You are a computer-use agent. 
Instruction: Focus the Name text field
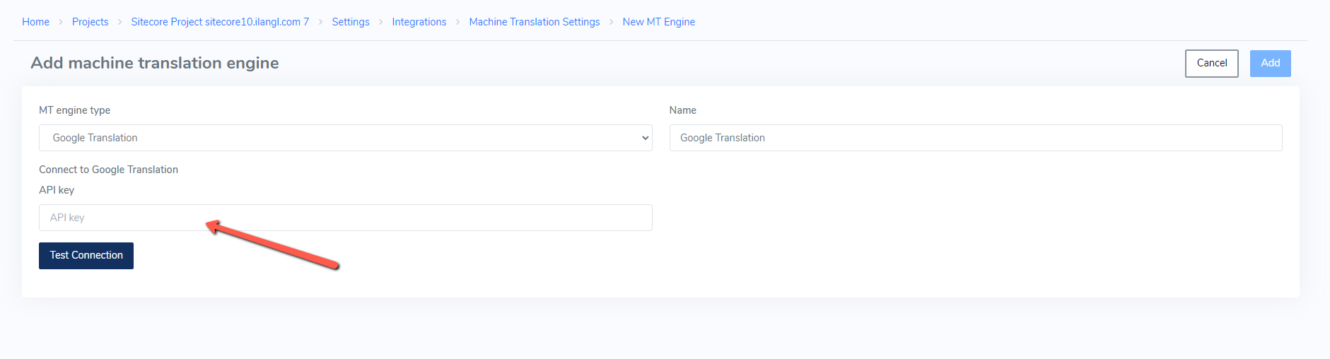[976, 138]
